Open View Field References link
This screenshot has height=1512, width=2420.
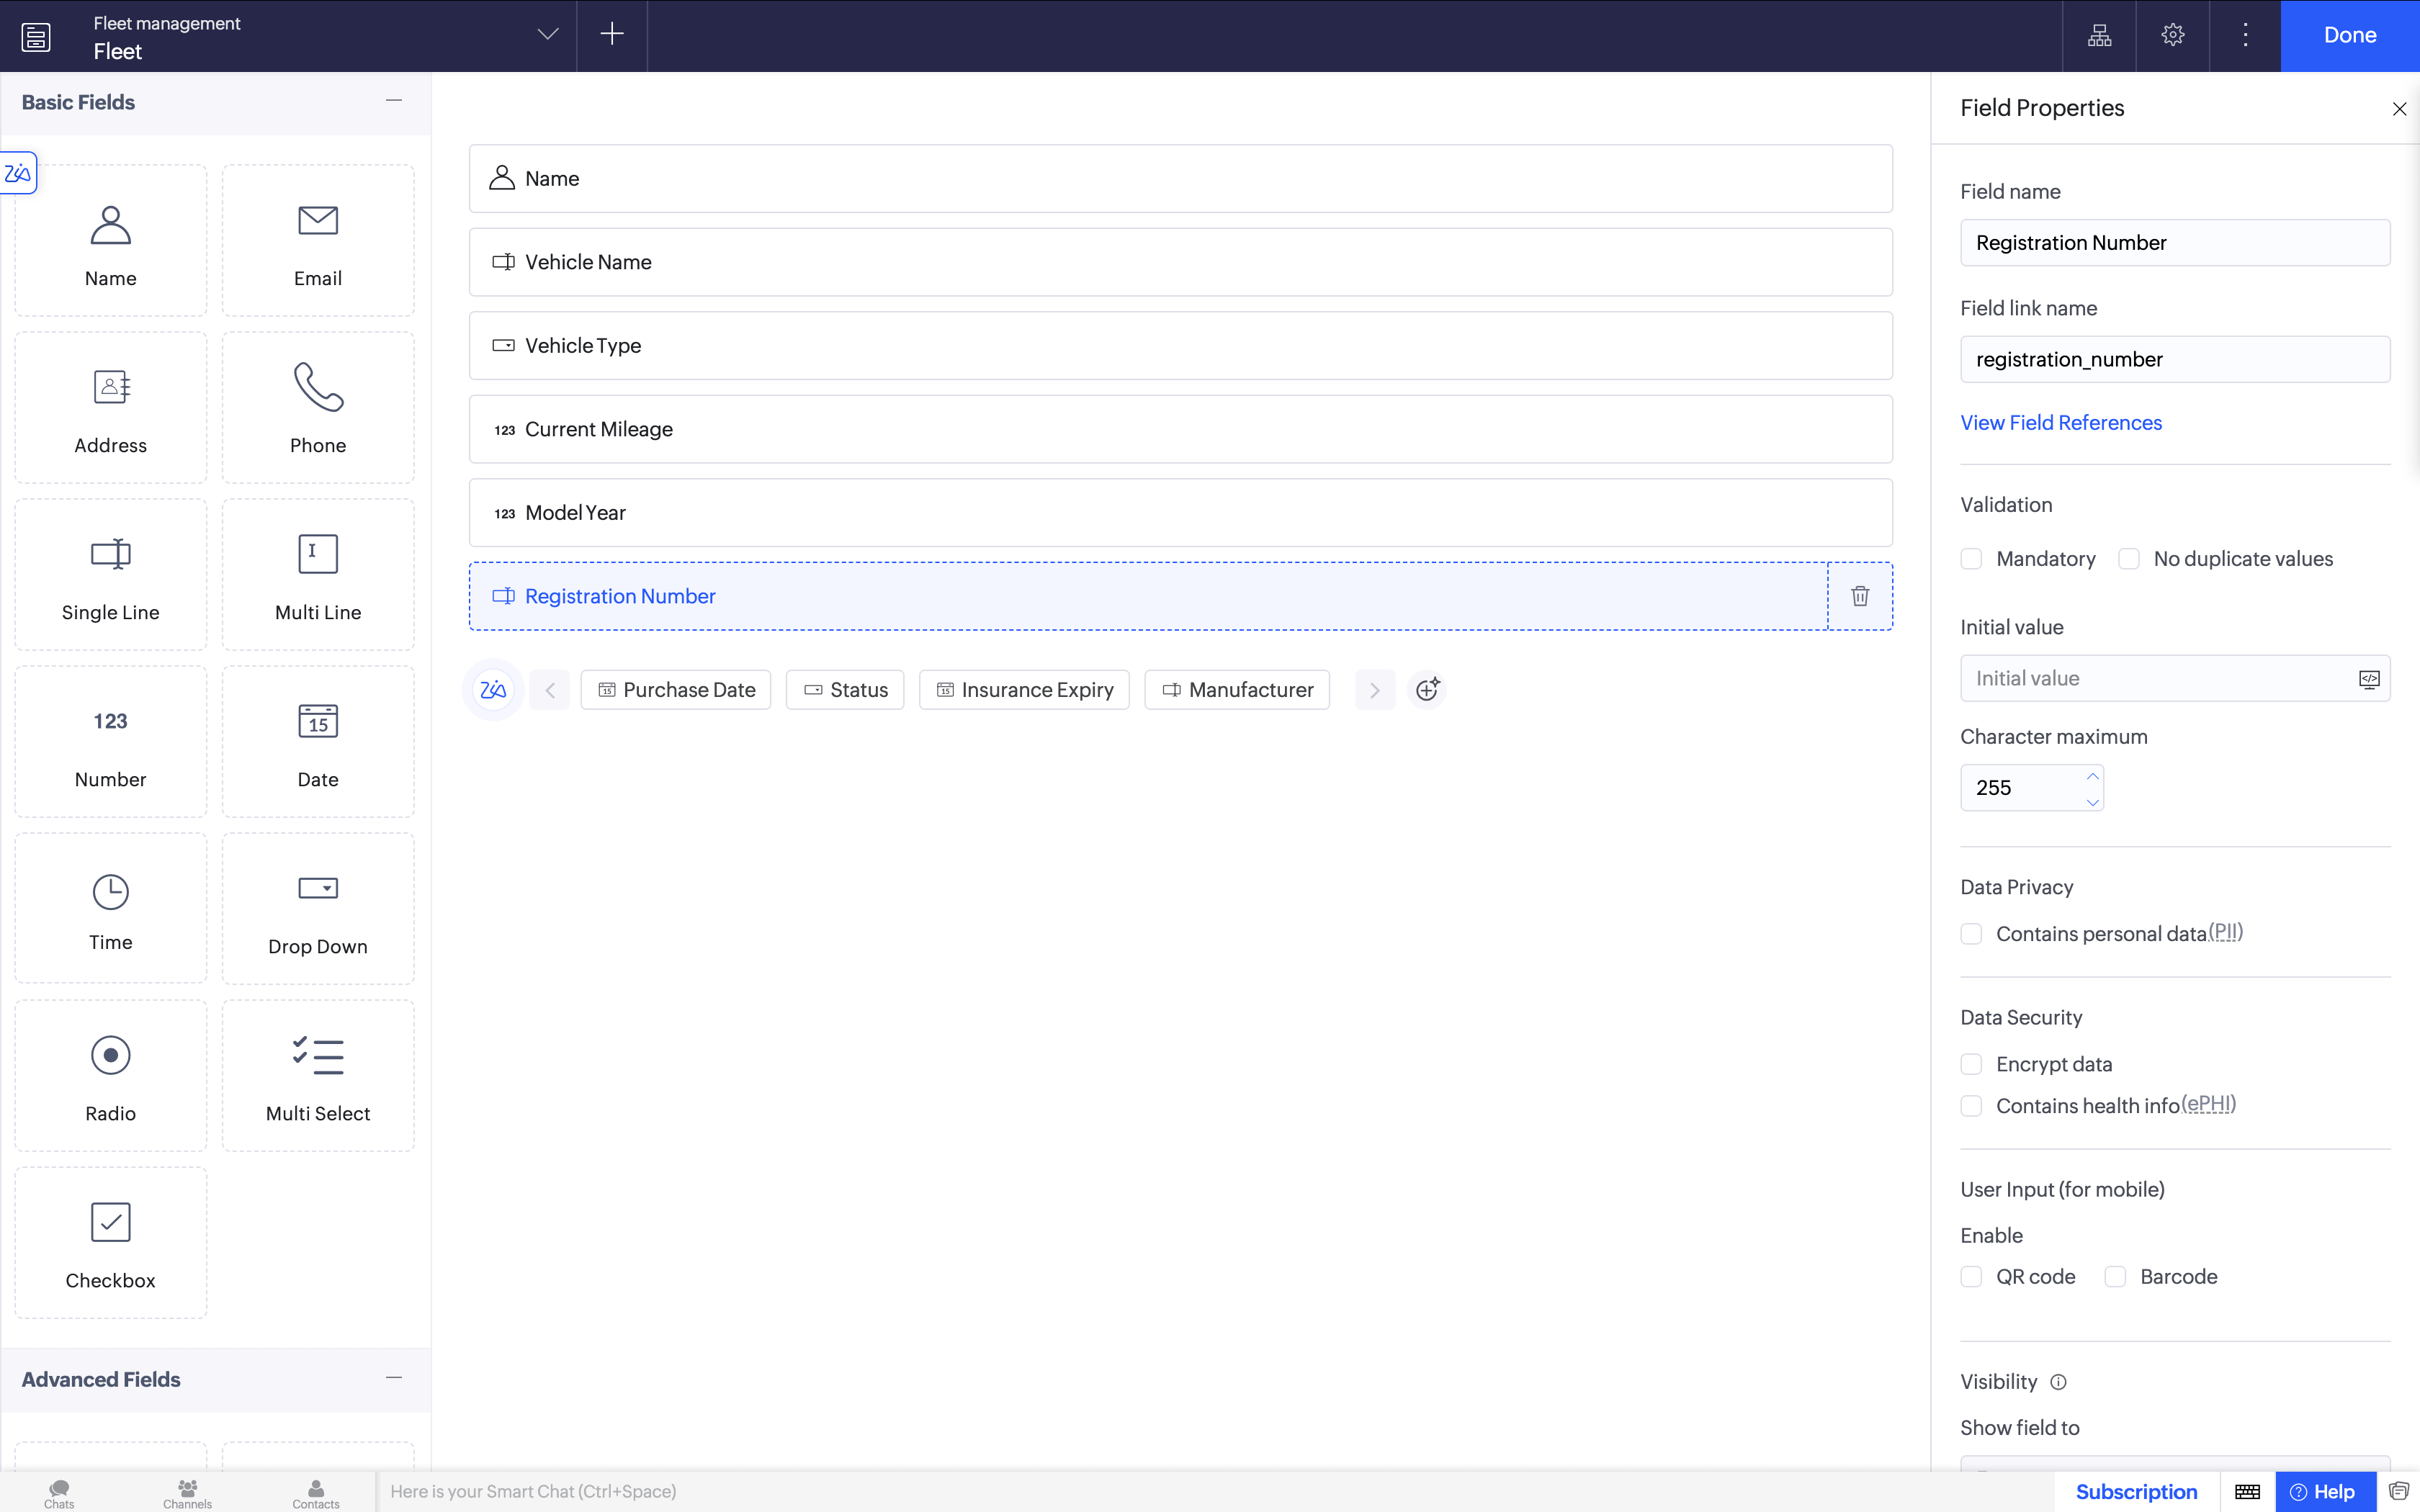coord(2061,423)
